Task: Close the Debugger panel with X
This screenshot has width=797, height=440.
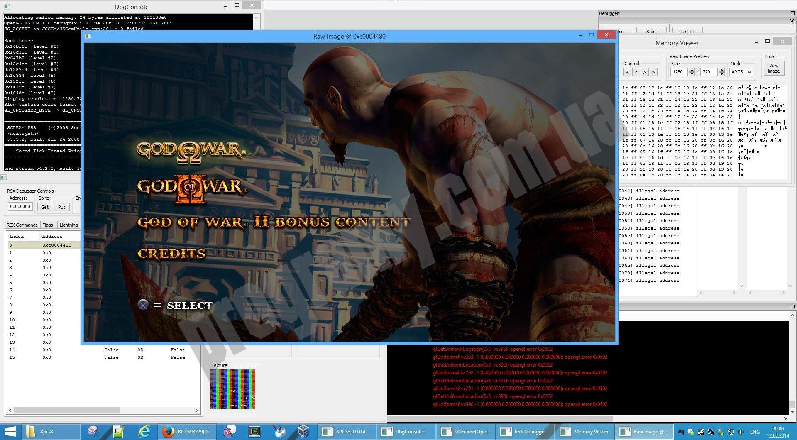Action: tap(792, 21)
